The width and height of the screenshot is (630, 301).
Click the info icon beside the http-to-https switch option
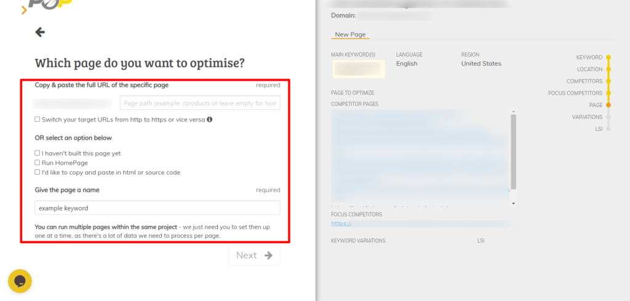click(209, 119)
